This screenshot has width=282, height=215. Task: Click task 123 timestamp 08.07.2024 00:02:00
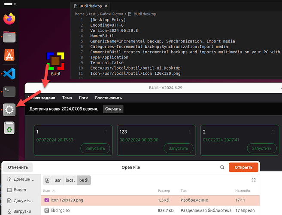(139, 140)
